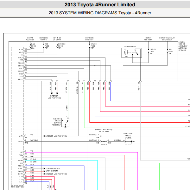The height and width of the screenshot is (190, 190).
Task: Select the CANH pin label
Action: 20,171
